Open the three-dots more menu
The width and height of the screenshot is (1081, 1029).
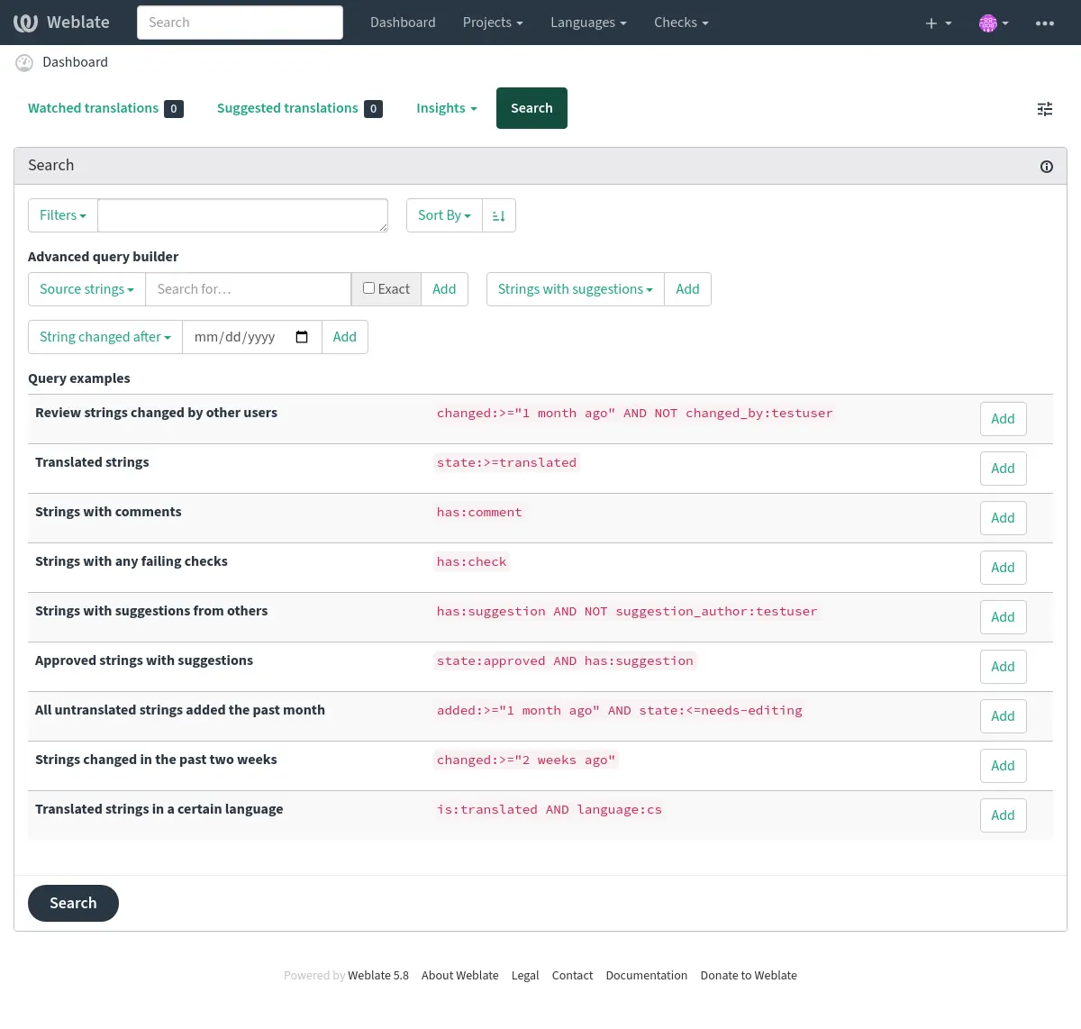click(1045, 23)
